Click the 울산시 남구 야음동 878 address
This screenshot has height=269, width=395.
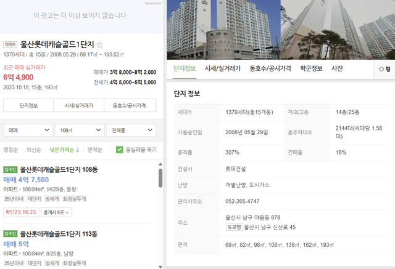(252, 217)
